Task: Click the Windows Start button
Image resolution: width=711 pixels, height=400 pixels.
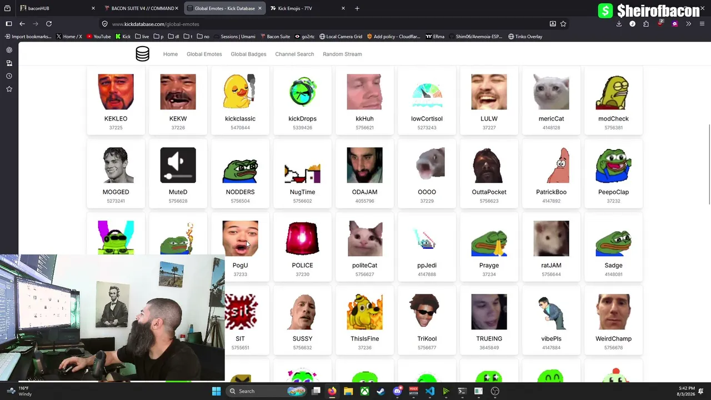Action: click(216, 391)
